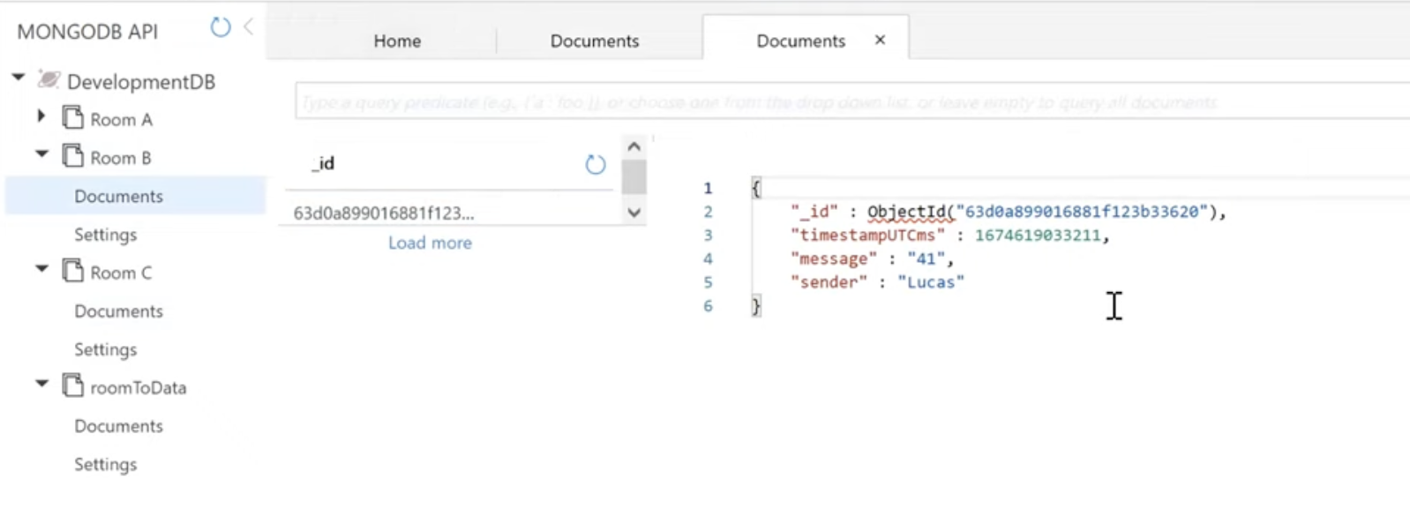Switch to the Home tab
The image size is (1410, 517).
click(x=397, y=41)
